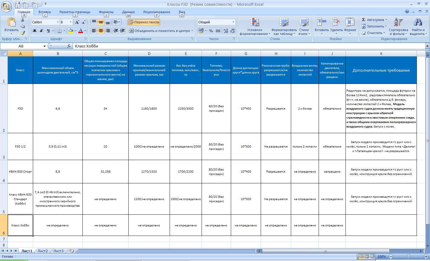This screenshot has width=430, height=261.
Task: Align text to the left
Action: point(94,31)
